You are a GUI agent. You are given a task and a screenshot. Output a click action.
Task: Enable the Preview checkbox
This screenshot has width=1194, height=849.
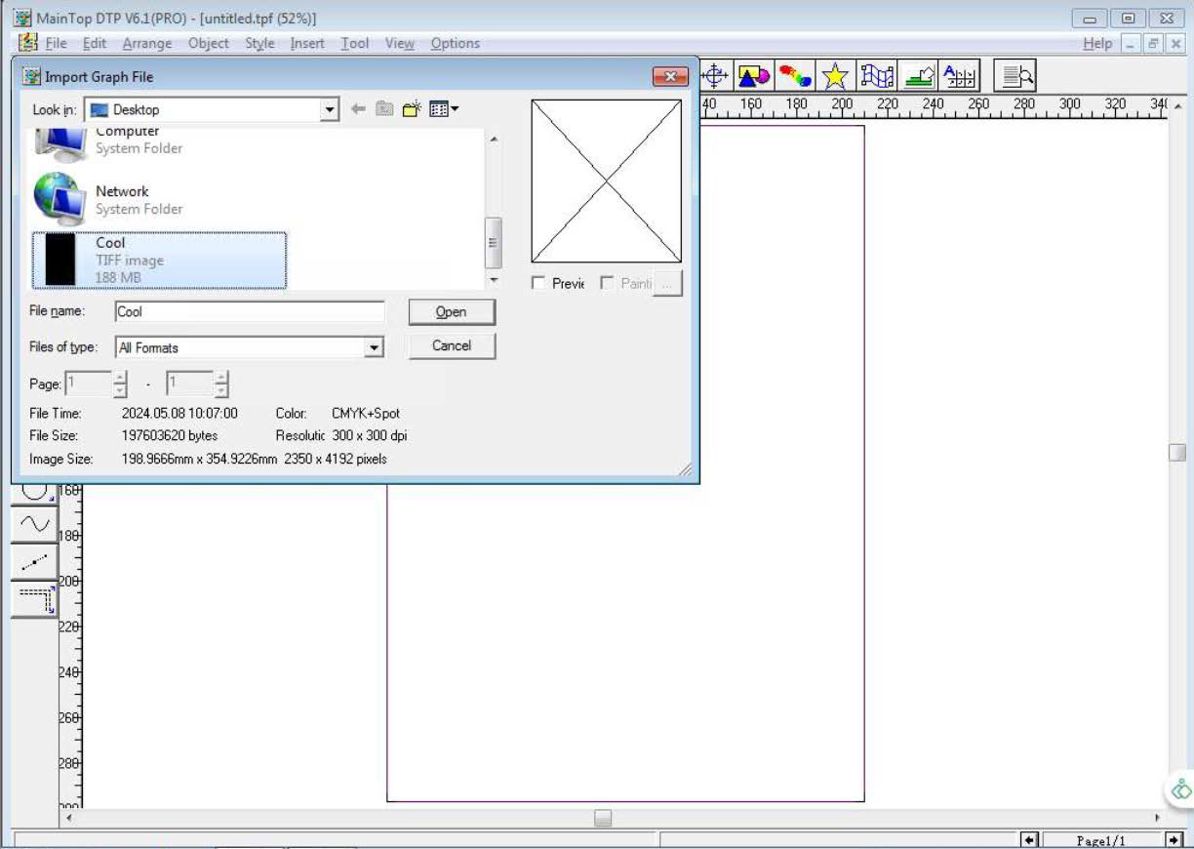pyautogui.click(x=538, y=283)
